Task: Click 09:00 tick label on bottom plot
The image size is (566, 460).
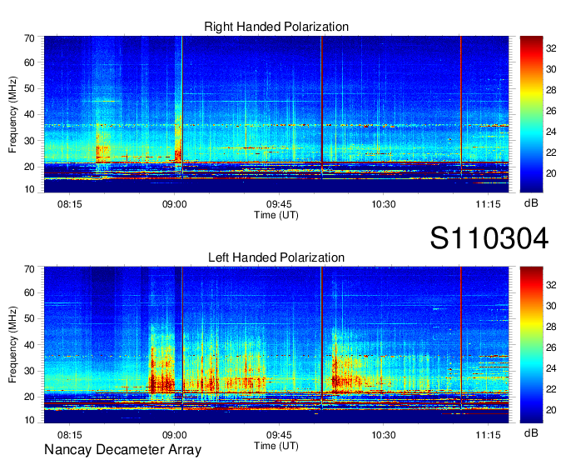Action: click(174, 435)
